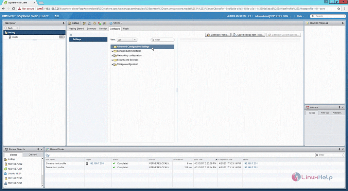Click Advanced Configuration Settings folder icon
This screenshot has width=348, height=191.
115,47
